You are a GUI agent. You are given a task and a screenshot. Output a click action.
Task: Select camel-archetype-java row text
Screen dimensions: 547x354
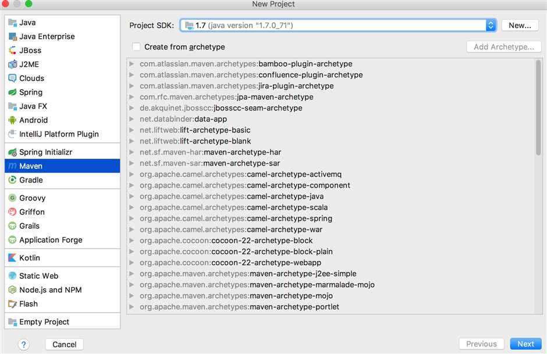[x=232, y=196]
